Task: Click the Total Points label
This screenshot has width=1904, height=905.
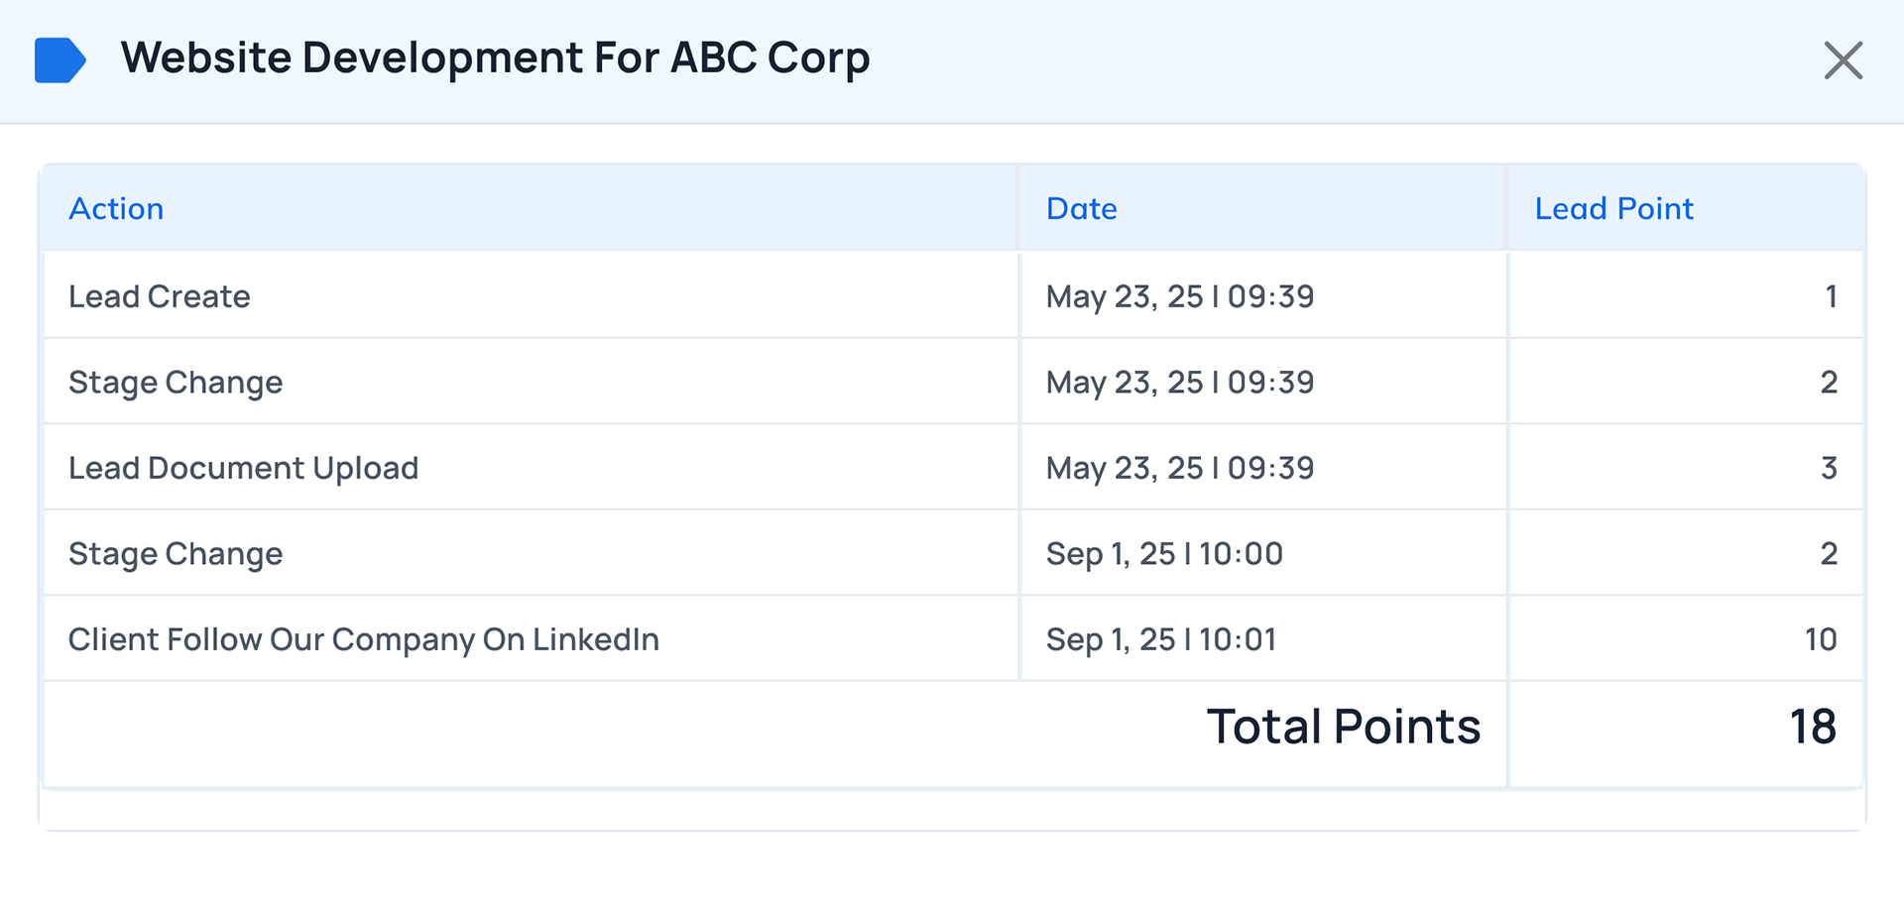Action: [1343, 727]
